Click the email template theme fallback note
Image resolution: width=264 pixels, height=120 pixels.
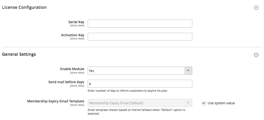coord(136,112)
